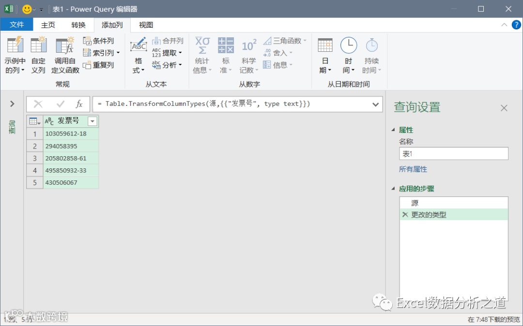
Task: Collapse the 应用的步骤 section triangle
Action: click(393, 189)
